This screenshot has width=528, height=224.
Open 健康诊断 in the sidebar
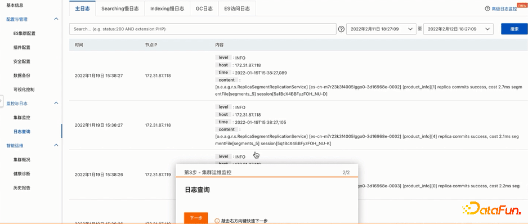22,174
